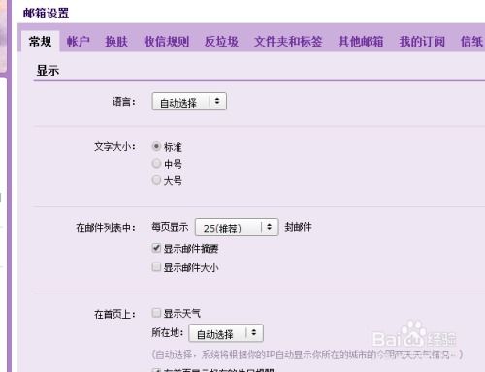Expand the 所在地 location dropdown
Viewport: 485px width, 372px height.
click(226, 333)
